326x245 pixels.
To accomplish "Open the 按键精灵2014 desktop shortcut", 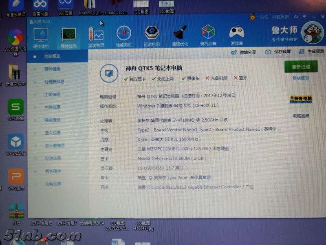I will coord(92,223).
